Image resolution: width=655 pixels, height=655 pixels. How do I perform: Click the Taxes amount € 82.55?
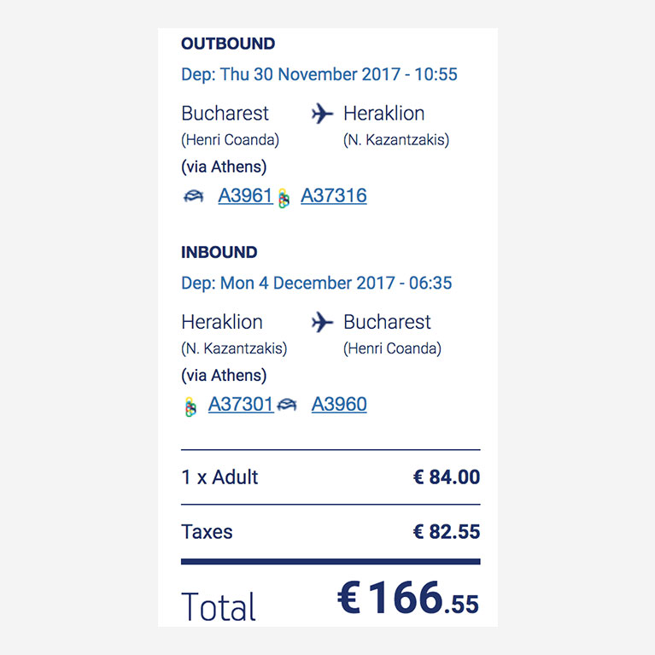point(447,532)
